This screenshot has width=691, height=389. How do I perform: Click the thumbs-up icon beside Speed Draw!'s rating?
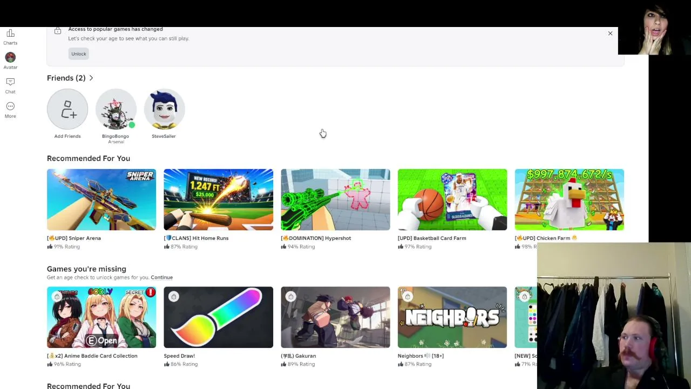point(167,364)
